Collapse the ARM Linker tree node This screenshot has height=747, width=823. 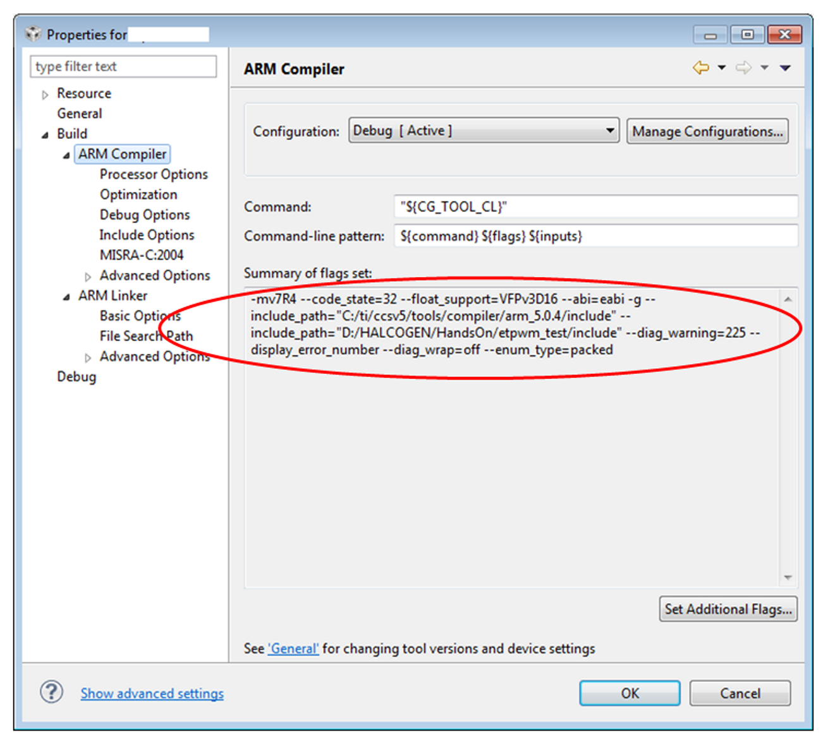pos(66,296)
